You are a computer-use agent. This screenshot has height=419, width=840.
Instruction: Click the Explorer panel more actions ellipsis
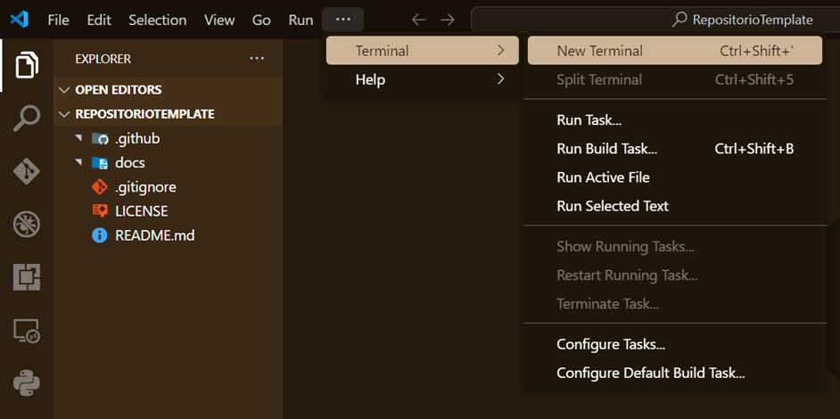tap(257, 59)
